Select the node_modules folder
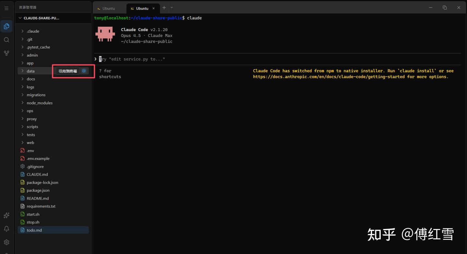The height and width of the screenshot is (254, 467). pyautogui.click(x=53, y=103)
